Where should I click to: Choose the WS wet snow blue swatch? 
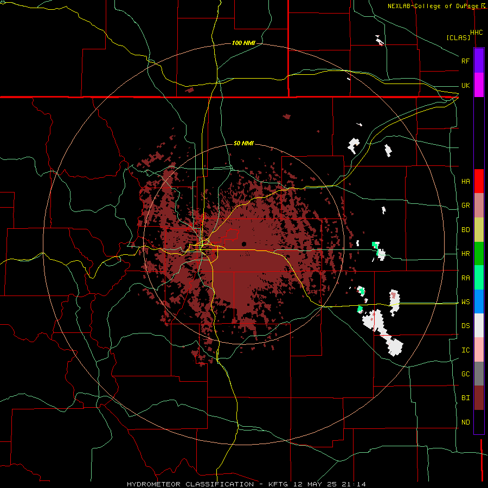[x=479, y=301]
